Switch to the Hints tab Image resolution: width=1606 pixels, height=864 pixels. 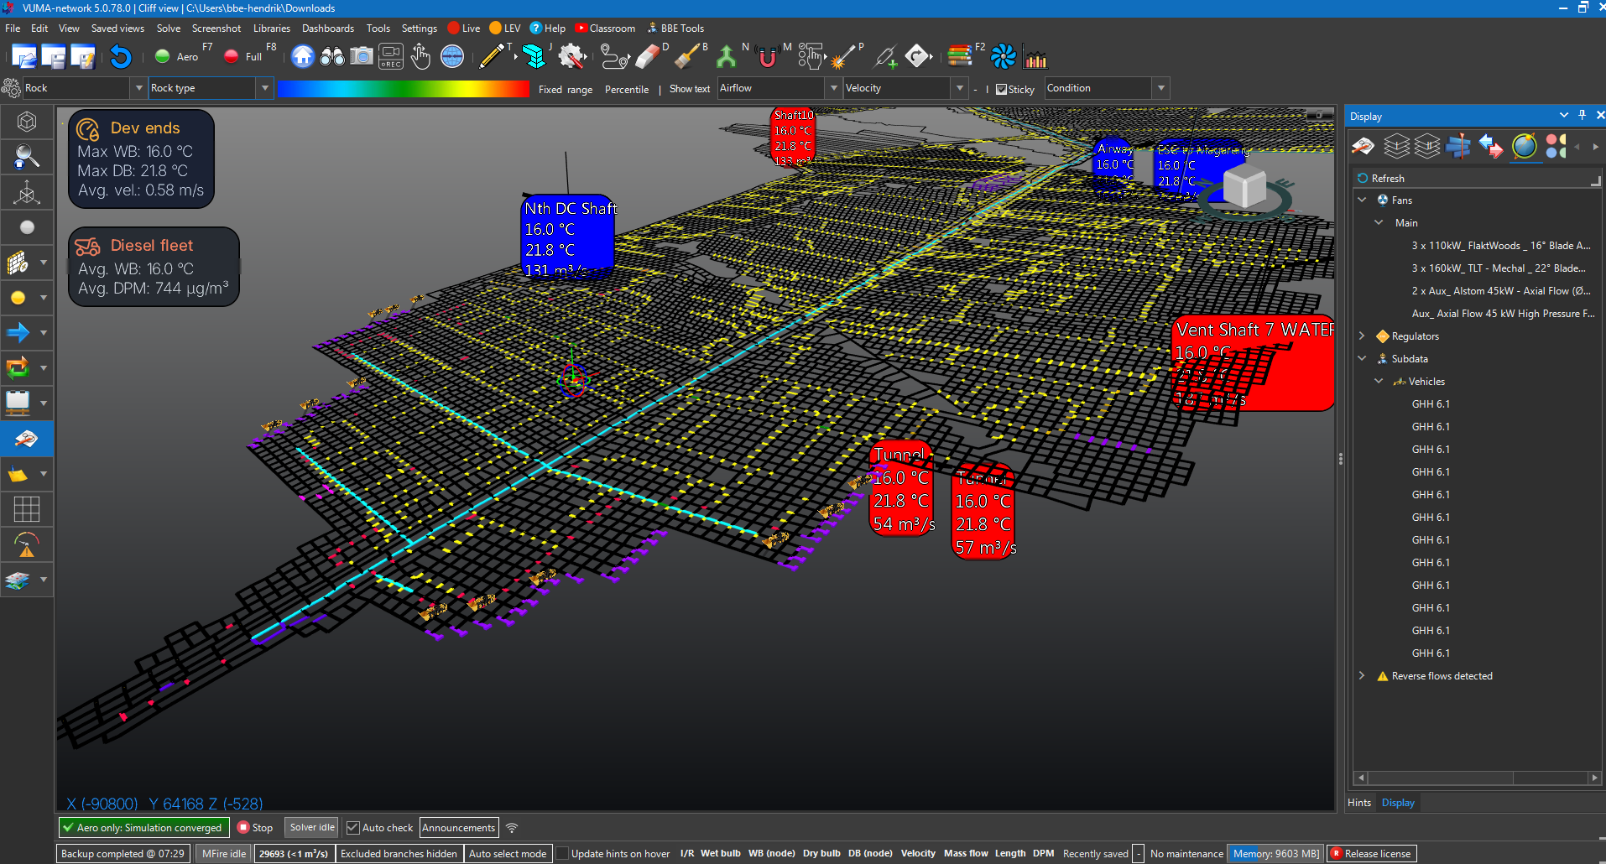(x=1359, y=803)
